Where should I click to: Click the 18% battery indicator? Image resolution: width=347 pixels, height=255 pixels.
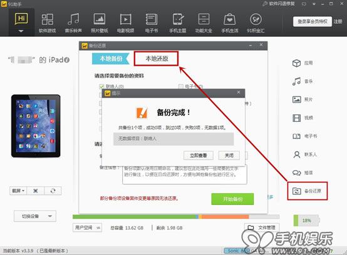(x=307, y=221)
